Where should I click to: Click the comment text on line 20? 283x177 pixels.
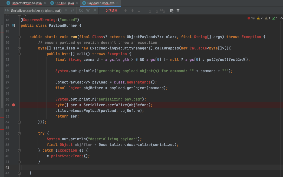97,43
